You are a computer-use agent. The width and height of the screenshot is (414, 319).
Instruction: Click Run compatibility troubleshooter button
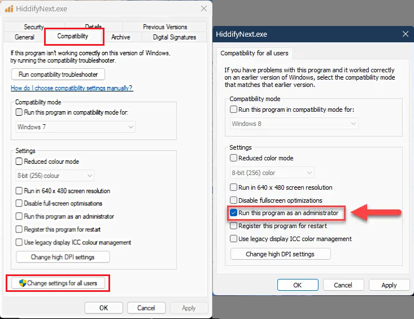coord(58,75)
